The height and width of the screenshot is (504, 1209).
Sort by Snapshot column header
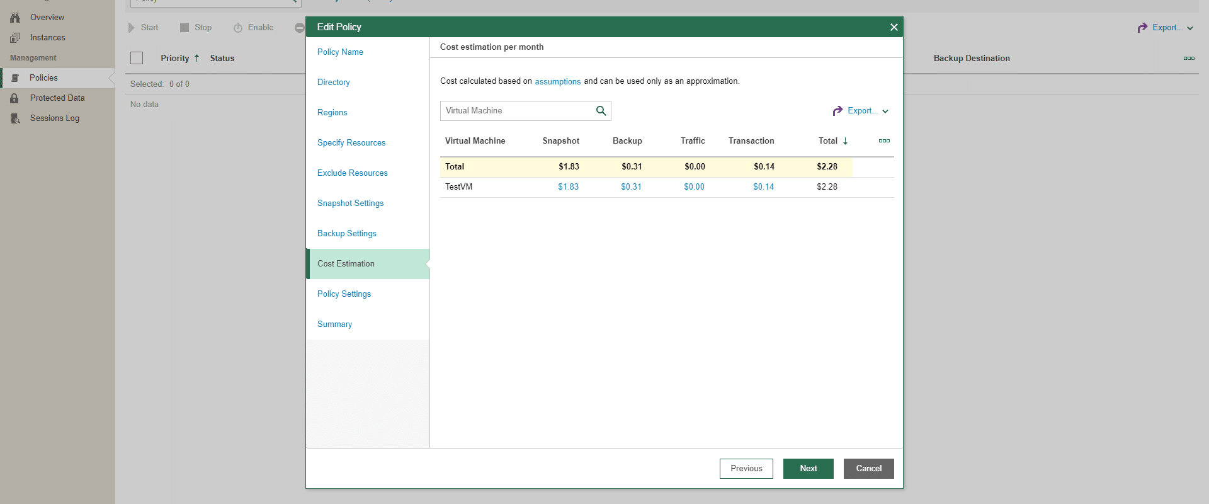(560, 141)
